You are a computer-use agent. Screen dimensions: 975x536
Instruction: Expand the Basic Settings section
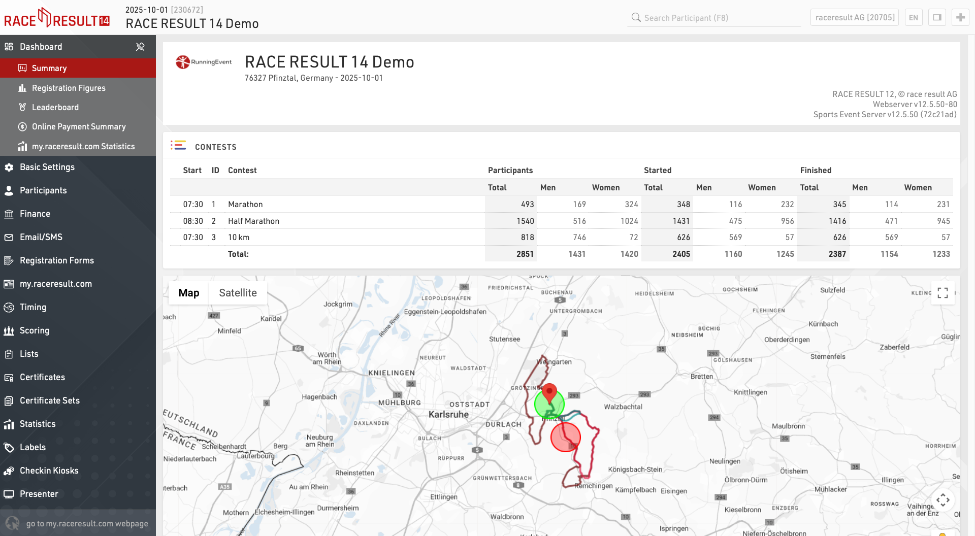click(x=47, y=167)
